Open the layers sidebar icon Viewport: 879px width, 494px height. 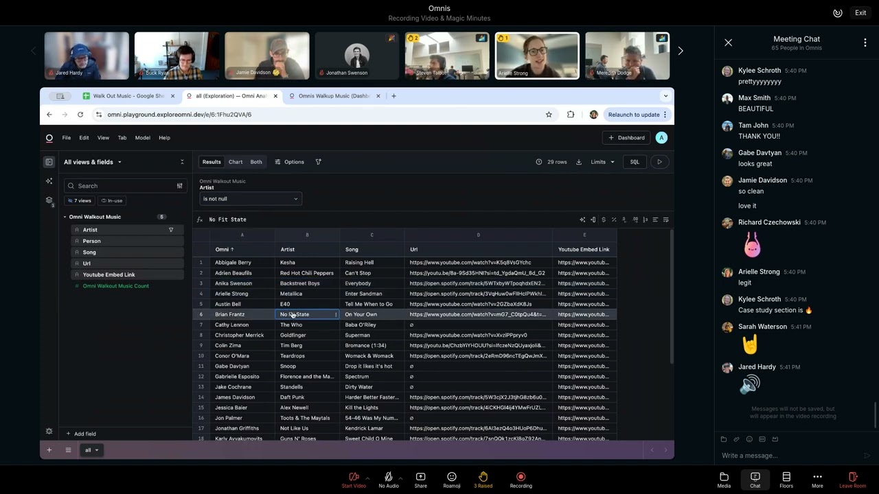point(49,200)
